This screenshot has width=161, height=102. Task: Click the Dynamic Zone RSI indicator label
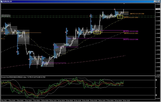pos(23,77)
